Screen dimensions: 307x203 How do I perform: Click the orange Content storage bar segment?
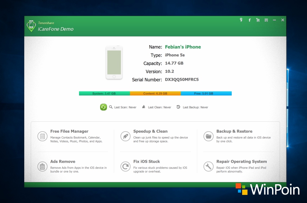pyautogui.click(x=155, y=93)
